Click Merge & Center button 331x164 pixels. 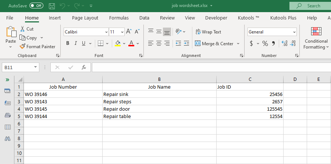pos(214,43)
